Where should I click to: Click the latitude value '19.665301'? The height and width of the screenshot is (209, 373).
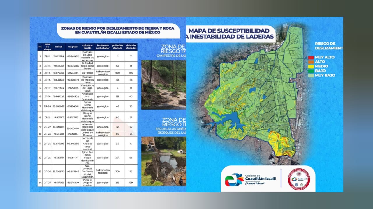59,66
